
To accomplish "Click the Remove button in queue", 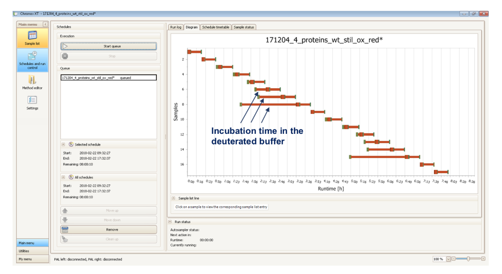I will coord(109,229).
